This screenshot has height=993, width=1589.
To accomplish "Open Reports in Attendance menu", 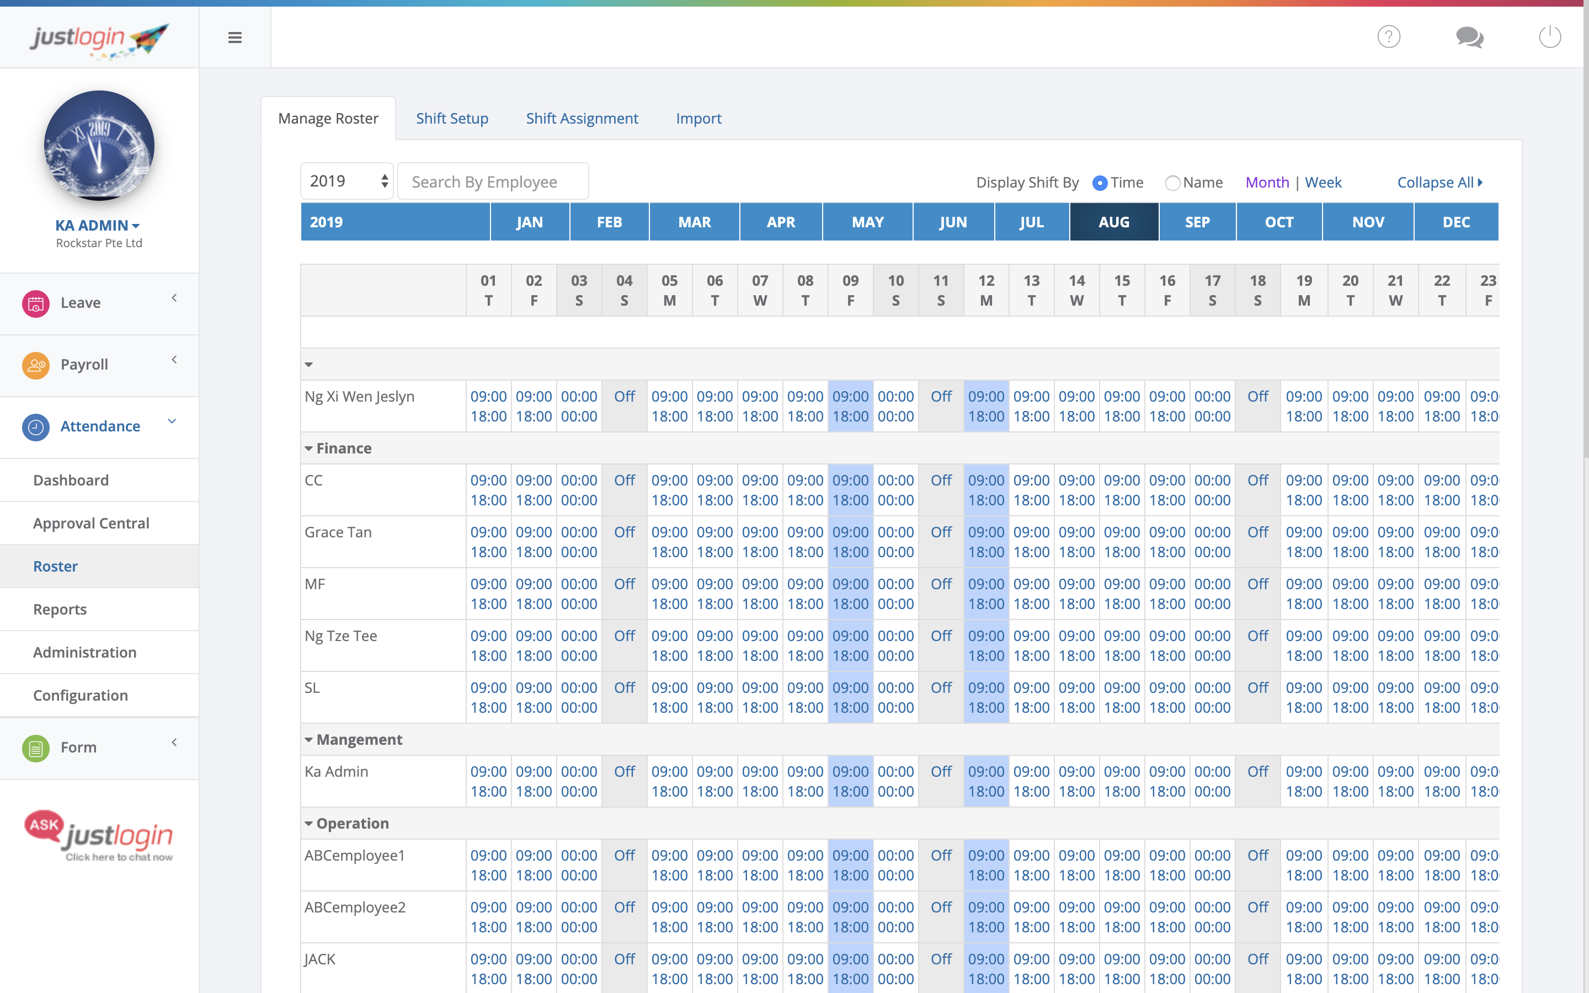I will pos(60,610).
